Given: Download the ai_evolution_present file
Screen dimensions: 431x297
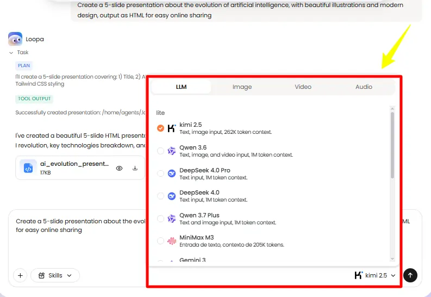Looking at the screenshot, I should [x=135, y=168].
